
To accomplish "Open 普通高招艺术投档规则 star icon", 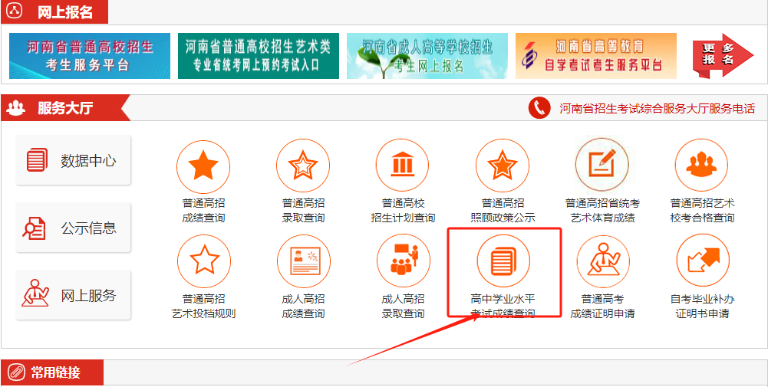I will 203,261.
